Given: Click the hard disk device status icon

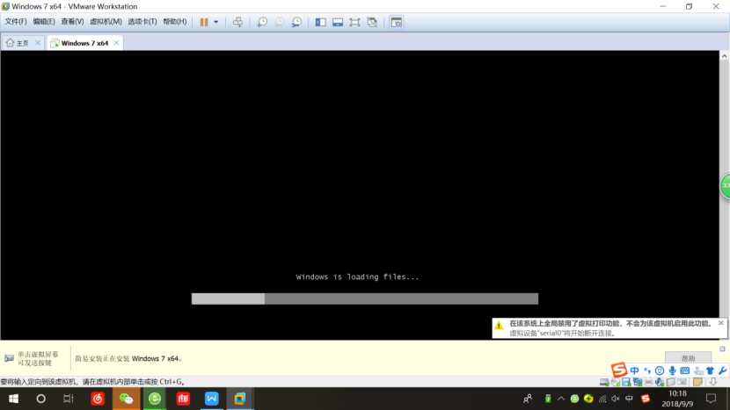Looking at the screenshot, I should point(604,382).
